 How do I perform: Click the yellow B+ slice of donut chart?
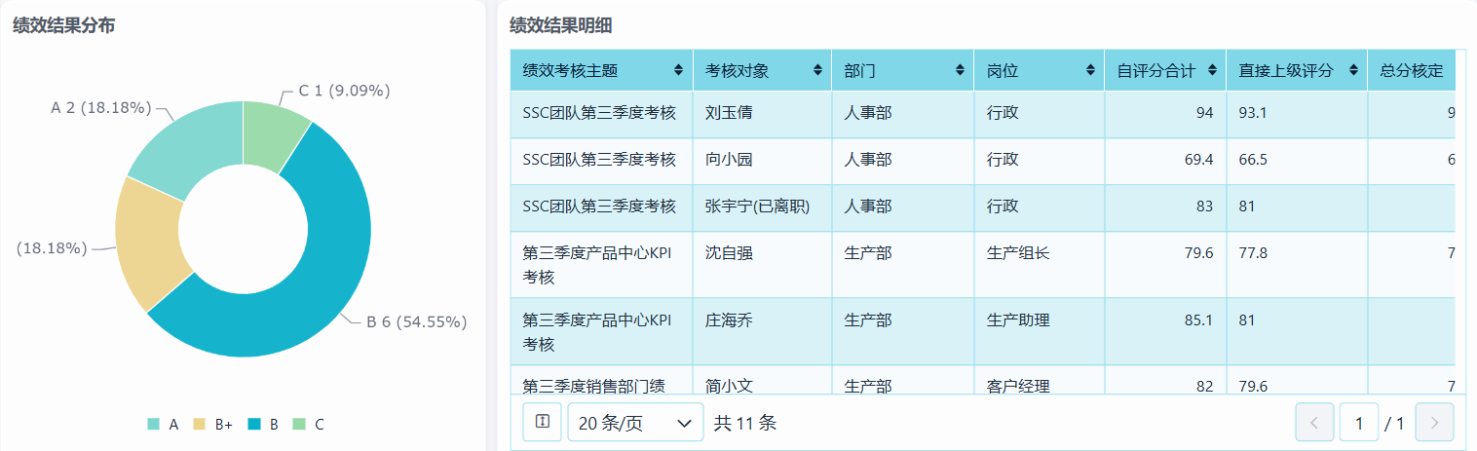pos(148,244)
